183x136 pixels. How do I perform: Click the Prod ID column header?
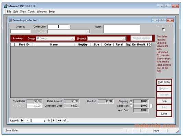(24, 45)
